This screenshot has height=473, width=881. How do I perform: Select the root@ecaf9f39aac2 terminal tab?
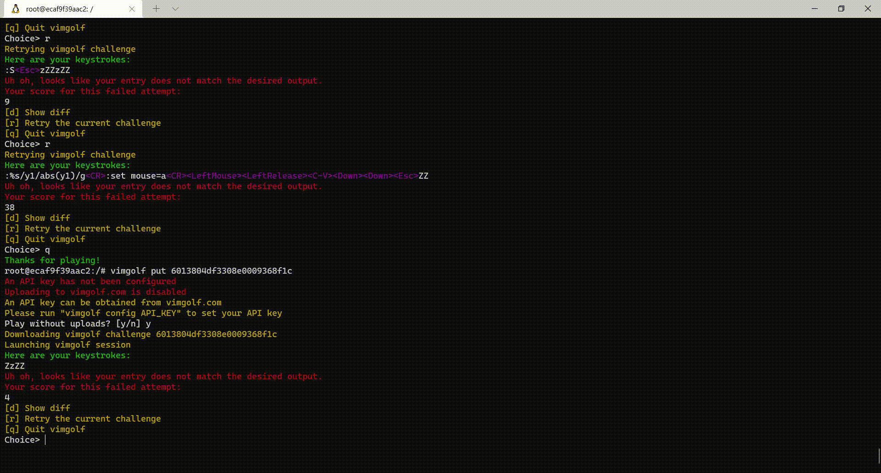[x=73, y=9]
